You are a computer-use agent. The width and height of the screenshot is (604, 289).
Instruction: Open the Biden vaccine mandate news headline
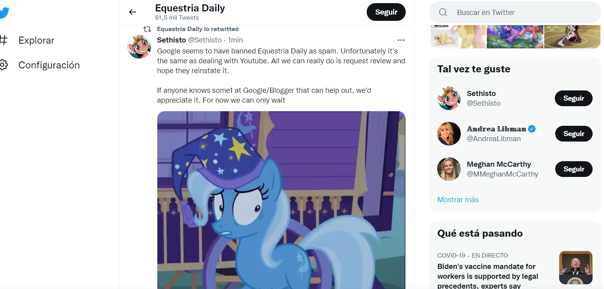click(488, 276)
